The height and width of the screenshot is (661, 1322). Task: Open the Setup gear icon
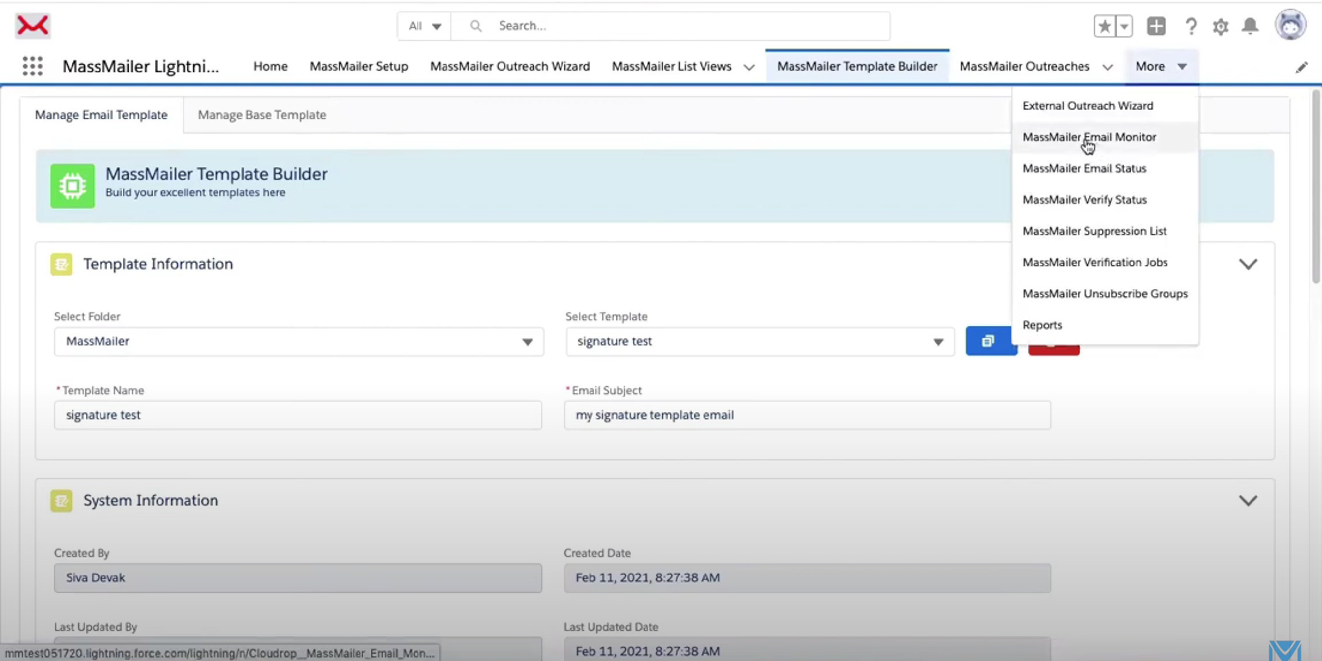coord(1220,26)
